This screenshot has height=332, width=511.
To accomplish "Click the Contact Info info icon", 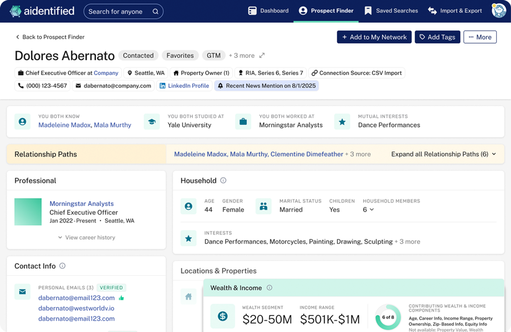I will pos(62,266).
